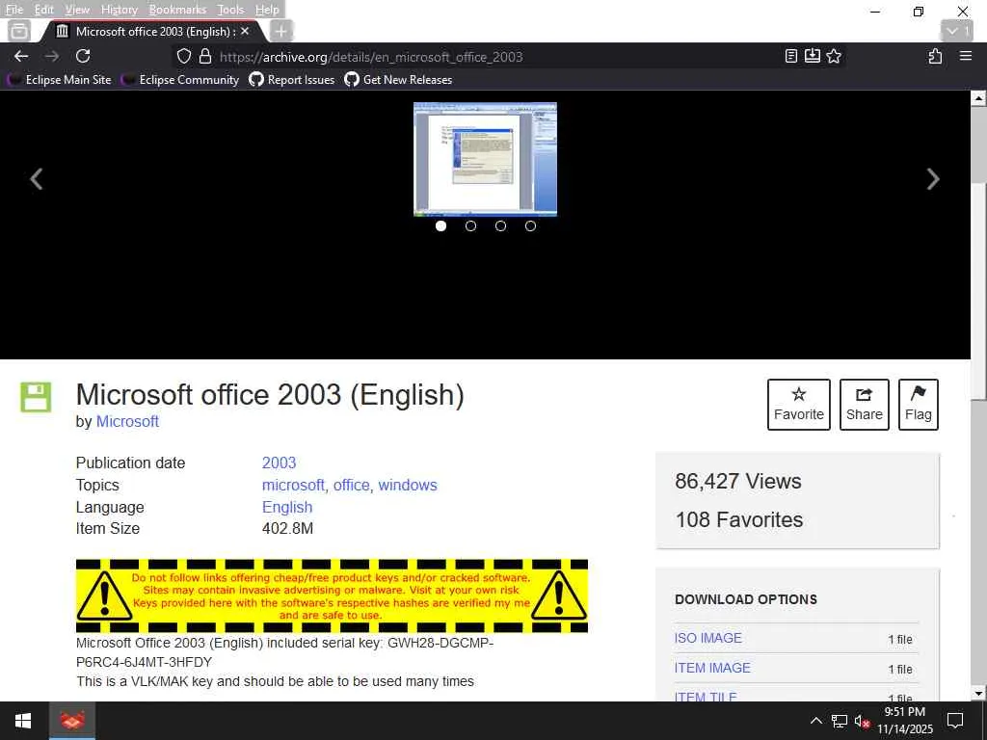
Task: Open Eclipse Main Site bookmark
Action: pyautogui.click(x=60, y=79)
